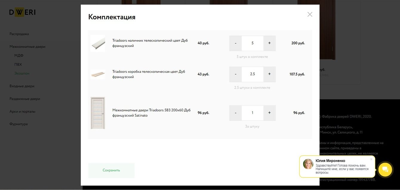Open the Распродажа menu item
Screen dimensions: 400x190
tap(19, 34)
